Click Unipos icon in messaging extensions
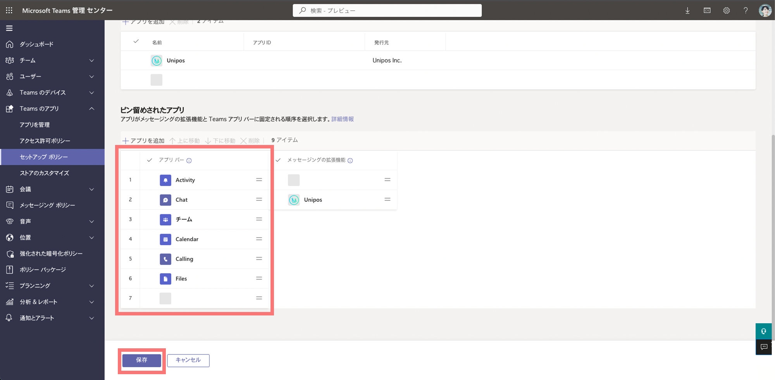The height and width of the screenshot is (380, 775). [x=294, y=200]
